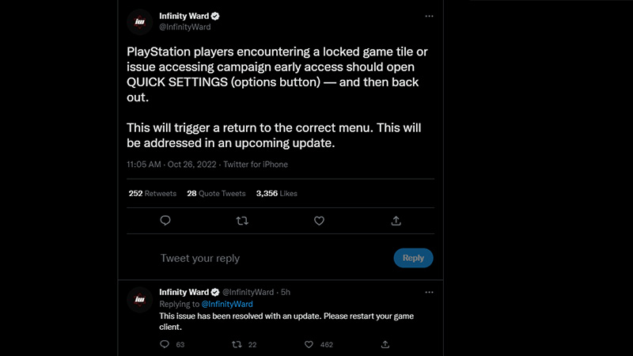Like the reply tweet with 462 likes
The image size is (633, 356).
(x=309, y=344)
